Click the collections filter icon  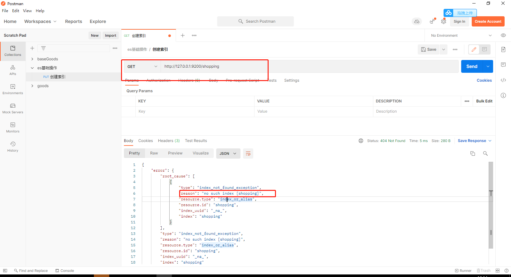click(43, 48)
